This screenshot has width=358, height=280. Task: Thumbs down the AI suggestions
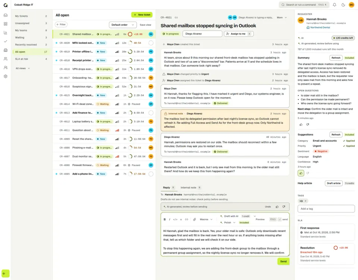click(x=308, y=173)
